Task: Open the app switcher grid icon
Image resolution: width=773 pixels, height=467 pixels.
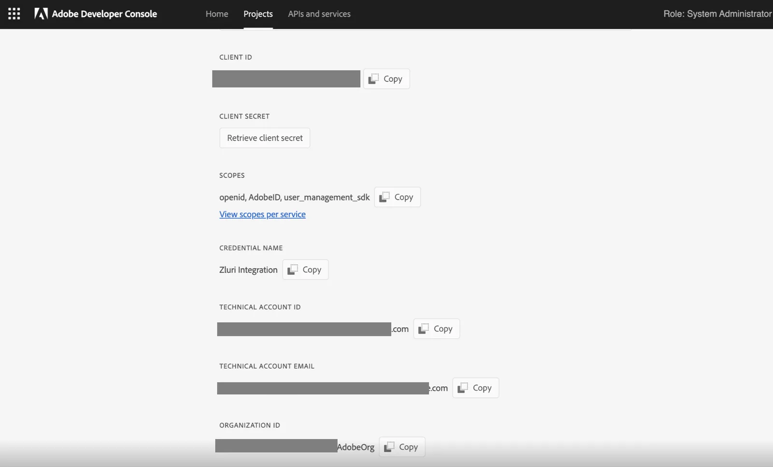Action: (14, 14)
